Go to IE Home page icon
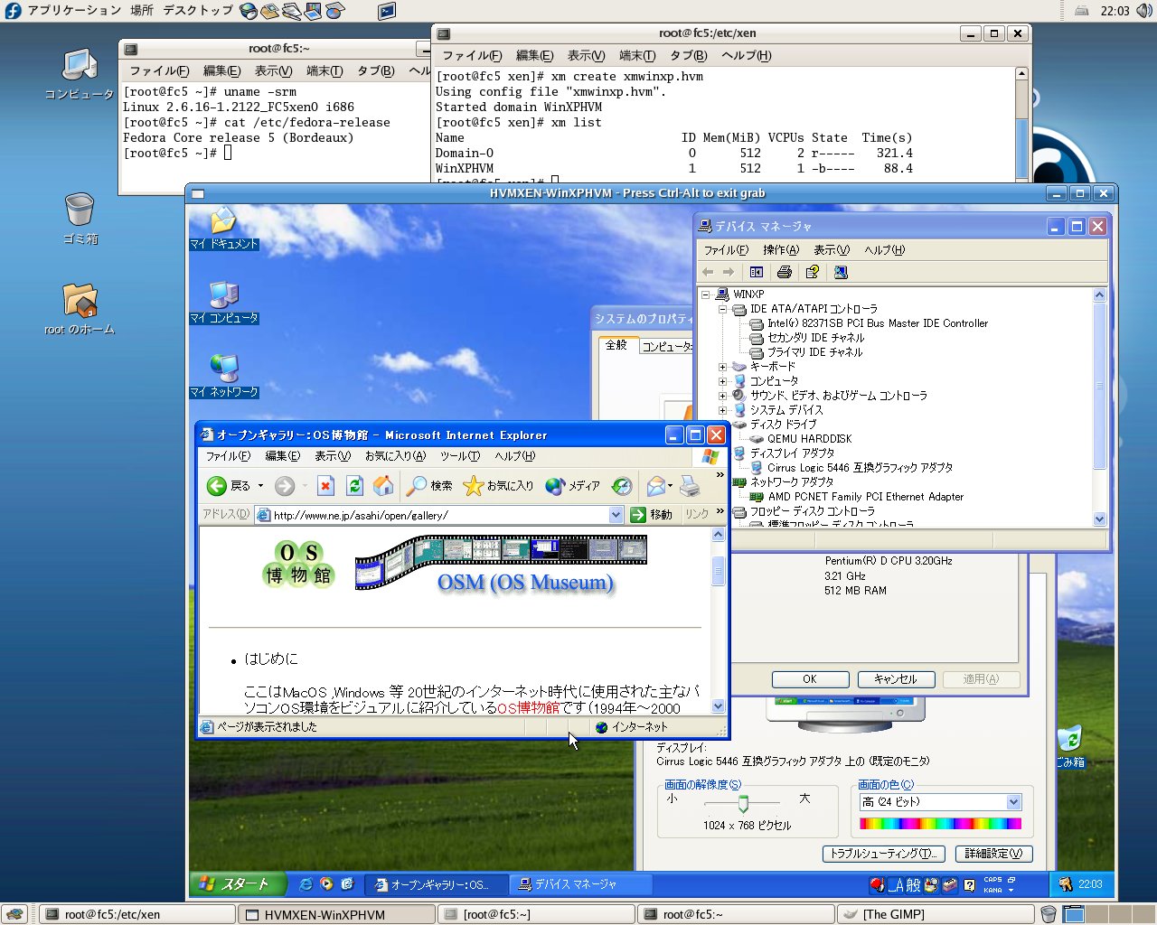 coord(383,486)
